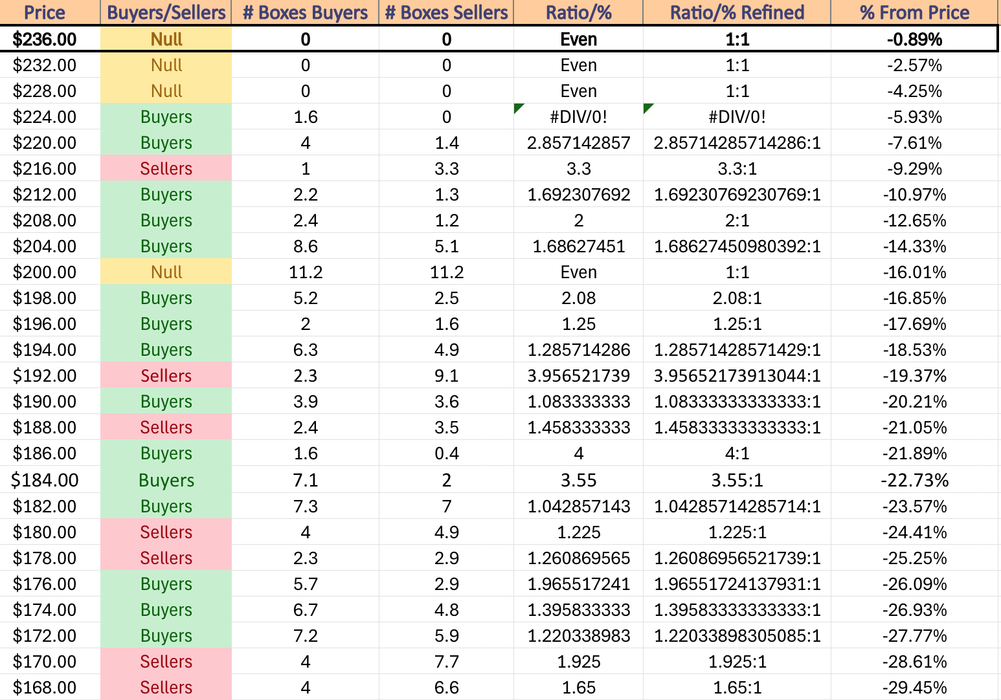Select Sellers cell in the $192.00 row
Screen dimensions: 1001x700
166,375
